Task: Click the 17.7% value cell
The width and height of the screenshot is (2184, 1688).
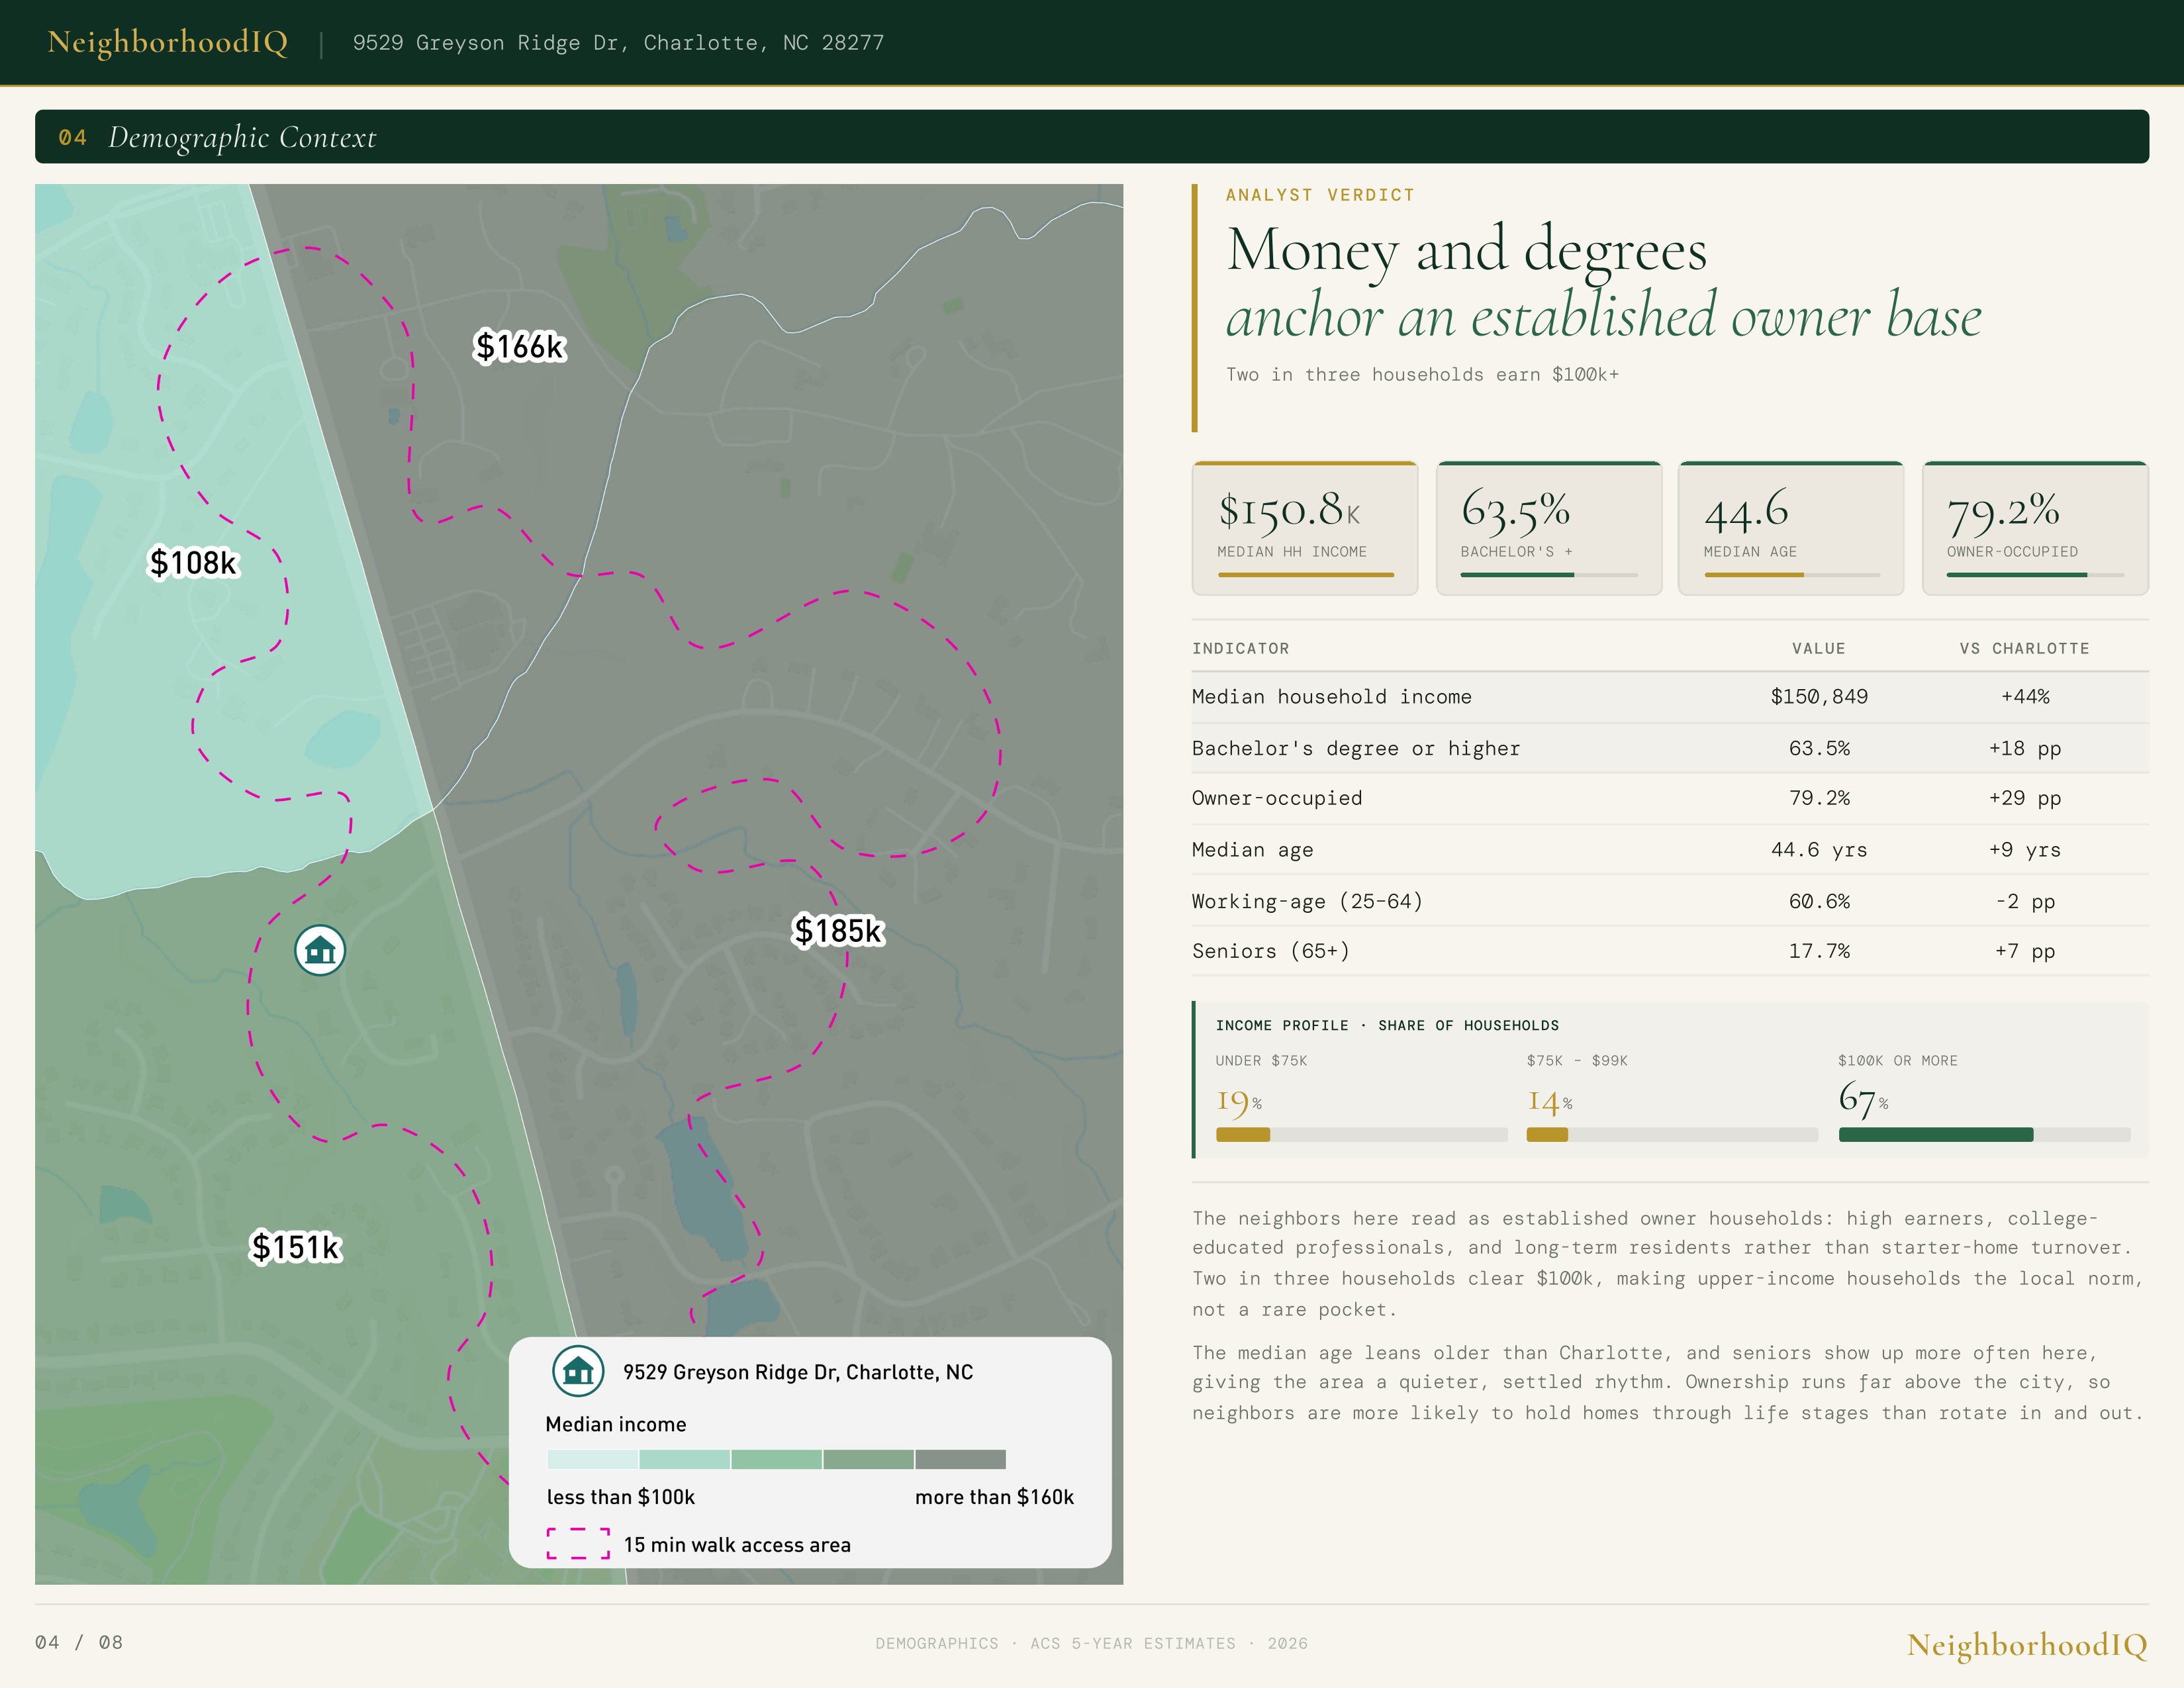Action: [x=1819, y=951]
